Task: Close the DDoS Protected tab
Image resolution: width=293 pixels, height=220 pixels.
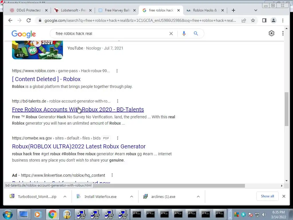Action: click(x=46, y=10)
